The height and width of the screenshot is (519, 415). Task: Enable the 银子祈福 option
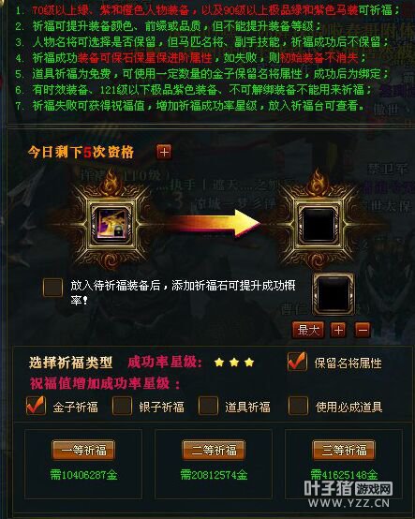point(122,407)
